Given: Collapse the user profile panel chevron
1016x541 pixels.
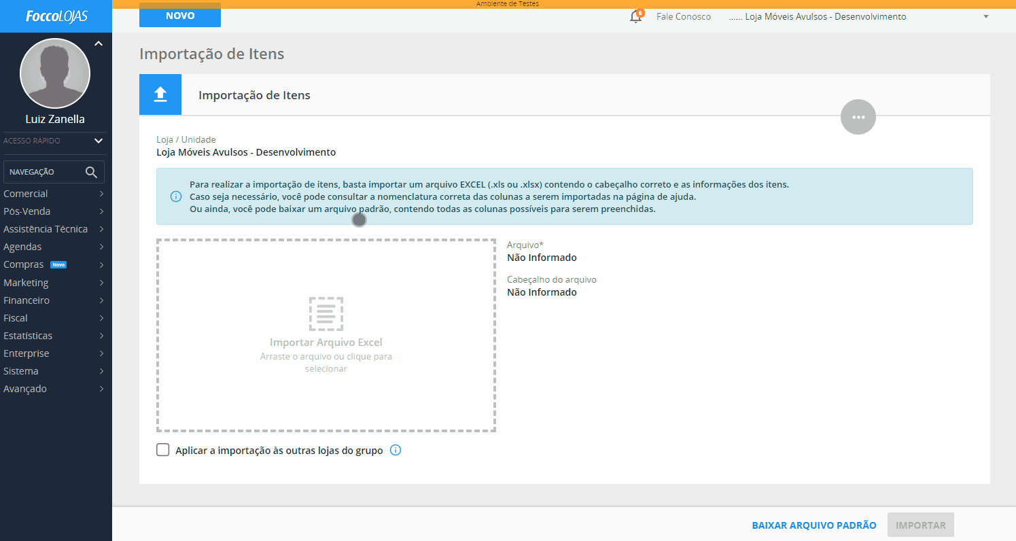Looking at the screenshot, I should tap(99, 43).
